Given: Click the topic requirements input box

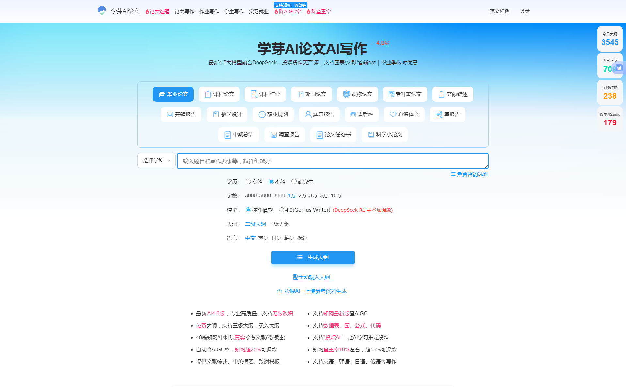Looking at the screenshot, I should point(332,161).
